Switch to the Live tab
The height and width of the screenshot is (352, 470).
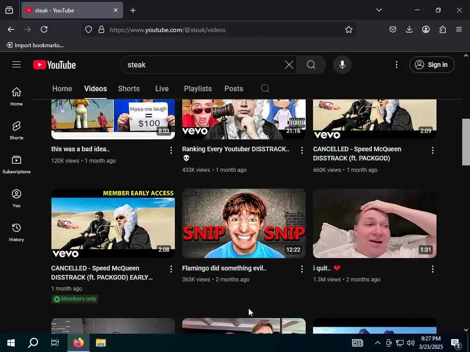click(x=162, y=88)
